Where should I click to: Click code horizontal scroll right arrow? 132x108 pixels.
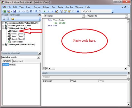tap(125, 68)
